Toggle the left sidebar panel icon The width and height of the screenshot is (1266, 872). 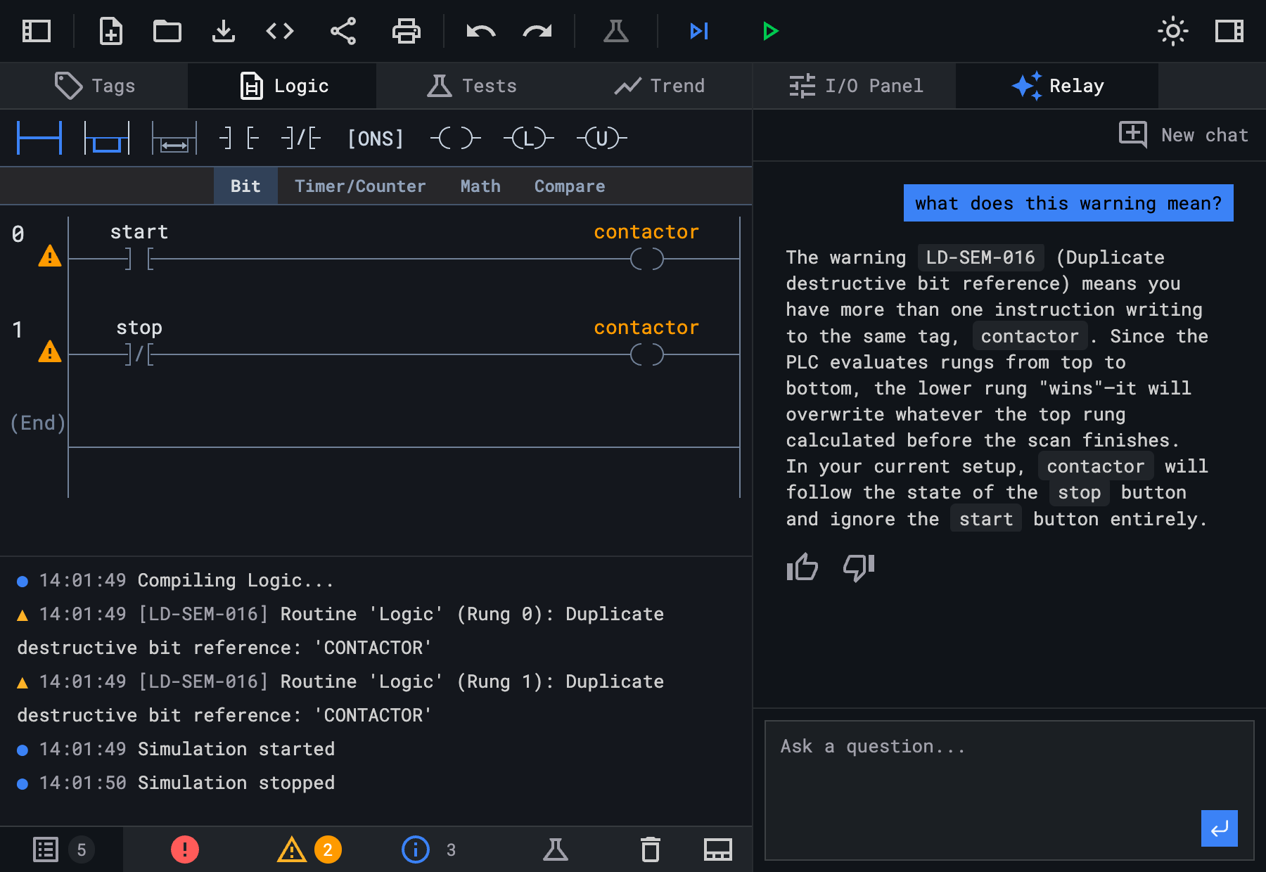(37, 31)
